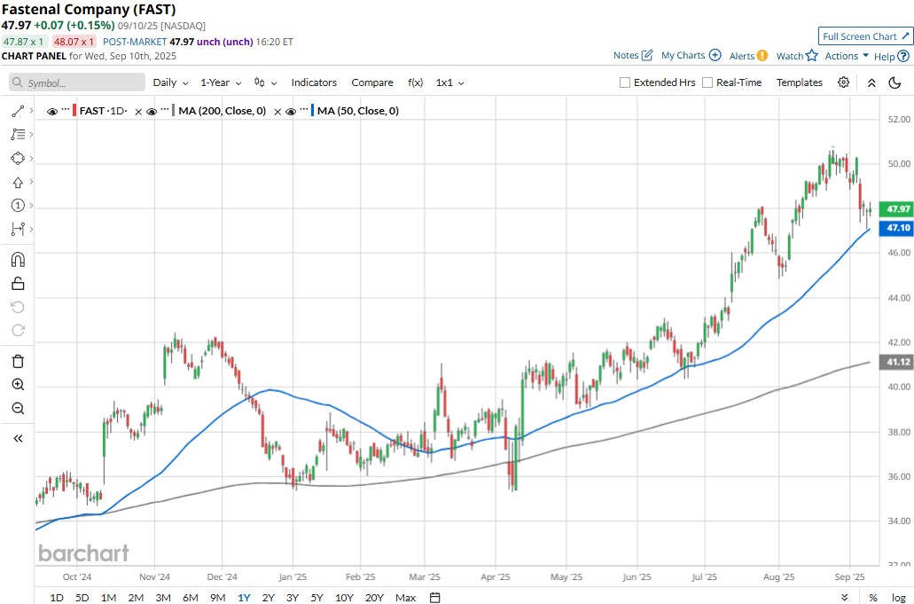
Task: Toggle percent scale on the axis
Action: (873, 598)
